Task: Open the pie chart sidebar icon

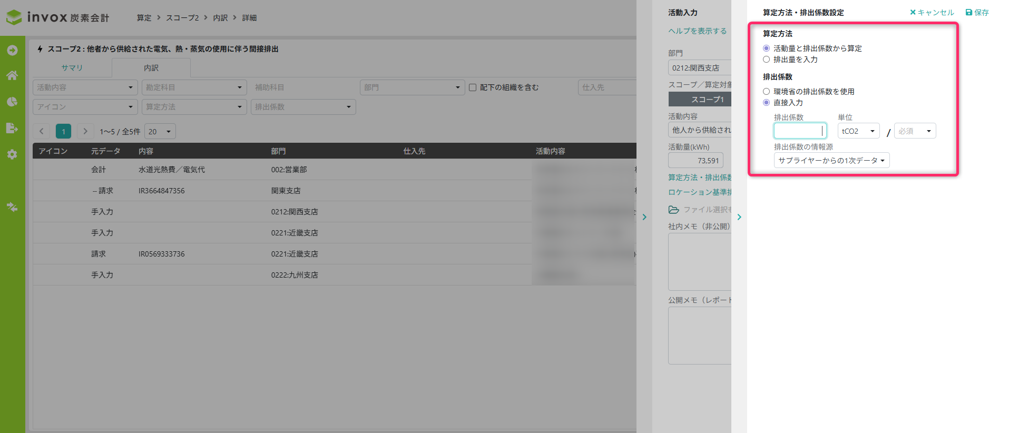Action: [12, 102]
